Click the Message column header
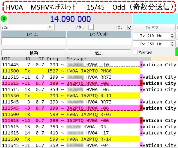This screenshot has height=148, width=178. [76, 59]
